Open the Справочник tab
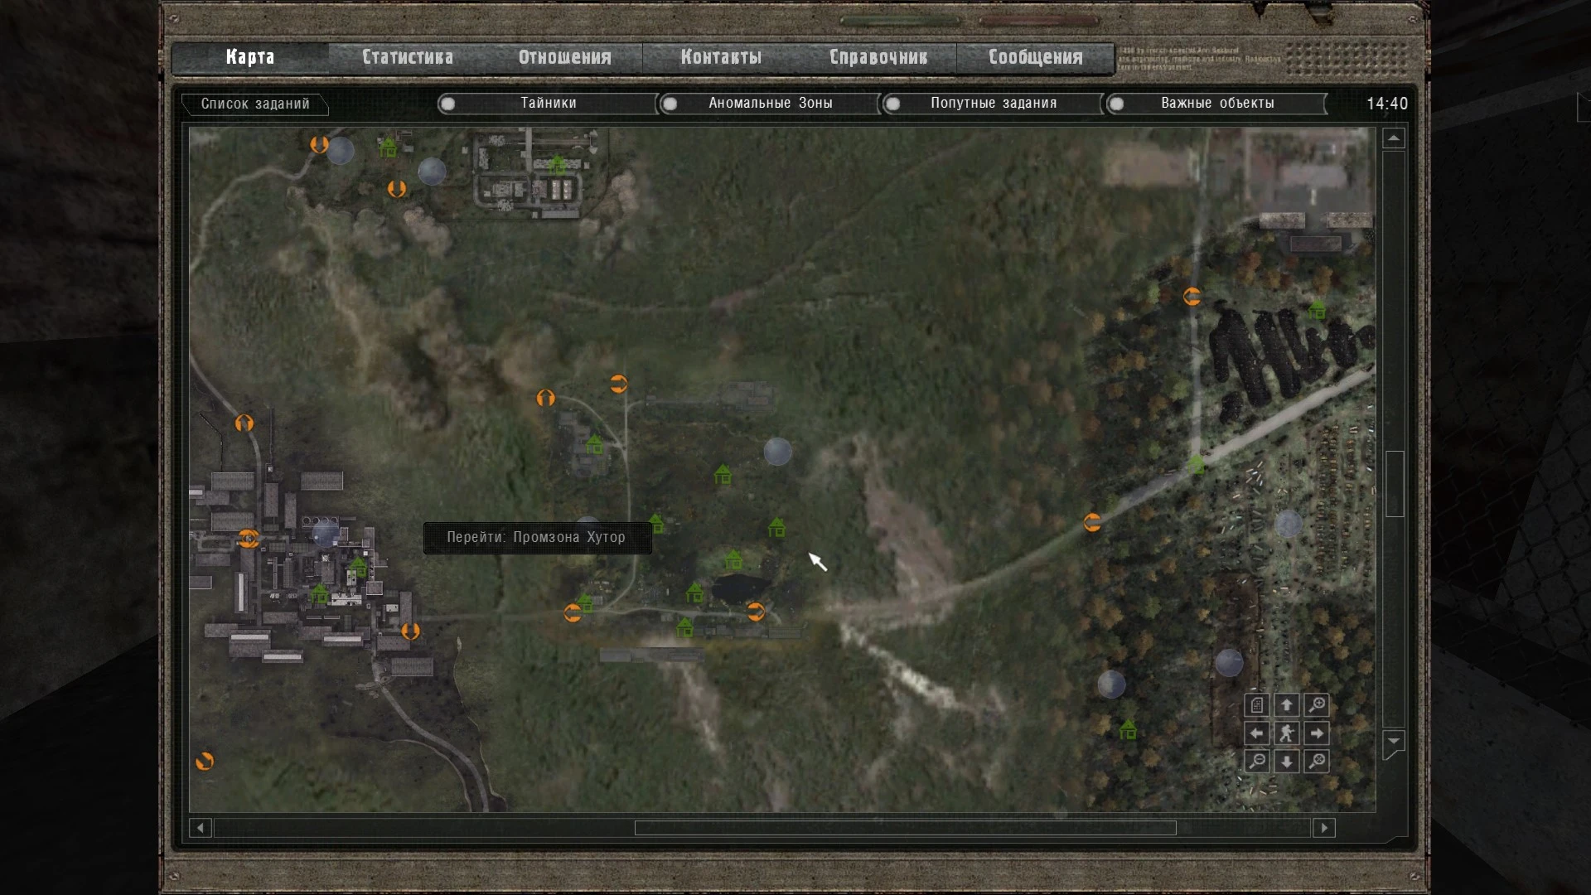The height and width of the screenshot is (895, 1591). pos(878,57)
